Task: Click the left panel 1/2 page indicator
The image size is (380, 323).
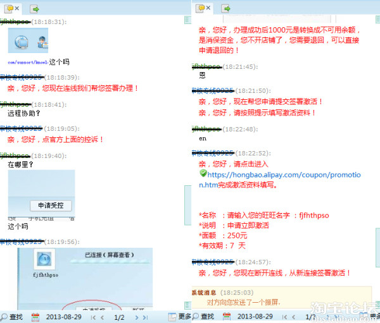Action: click(x=119, y=317)
